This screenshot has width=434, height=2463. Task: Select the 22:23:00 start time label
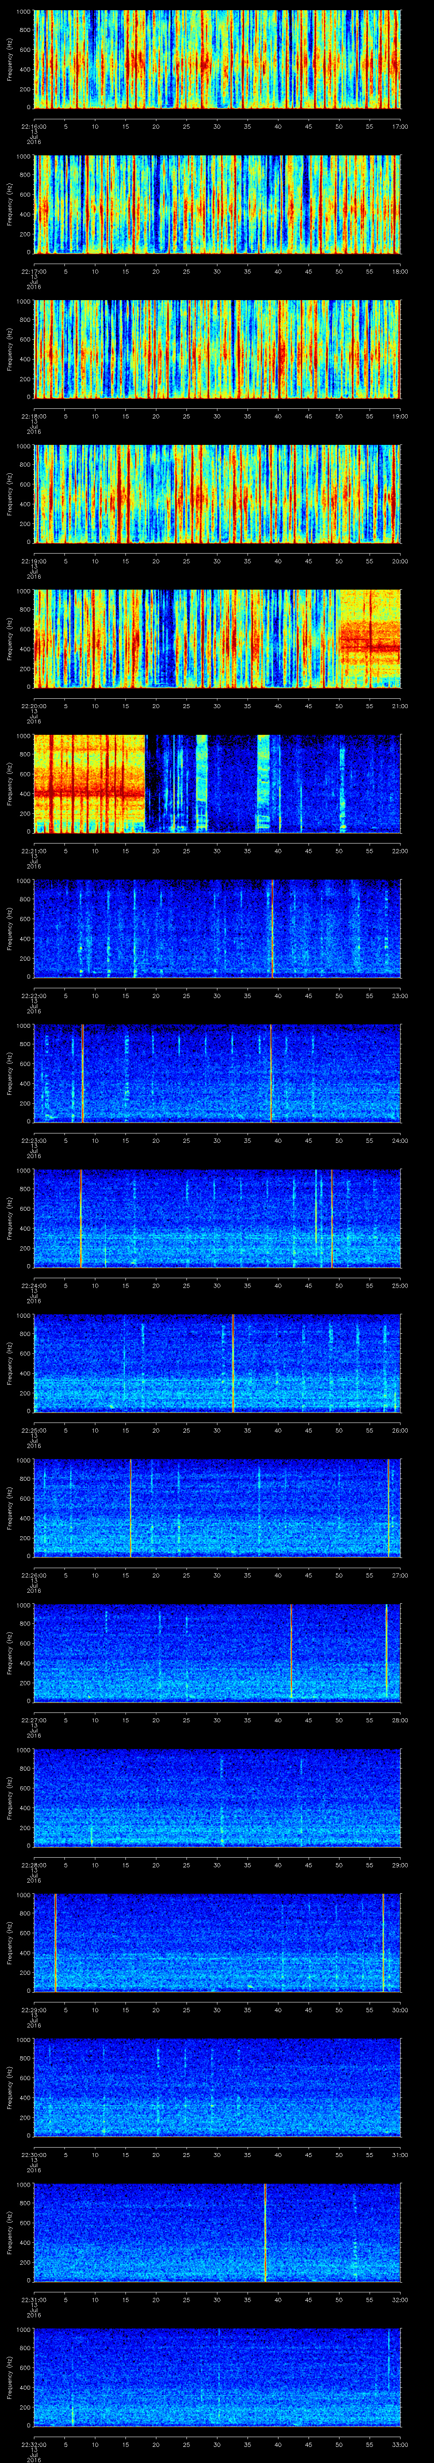click(34, 1140)
